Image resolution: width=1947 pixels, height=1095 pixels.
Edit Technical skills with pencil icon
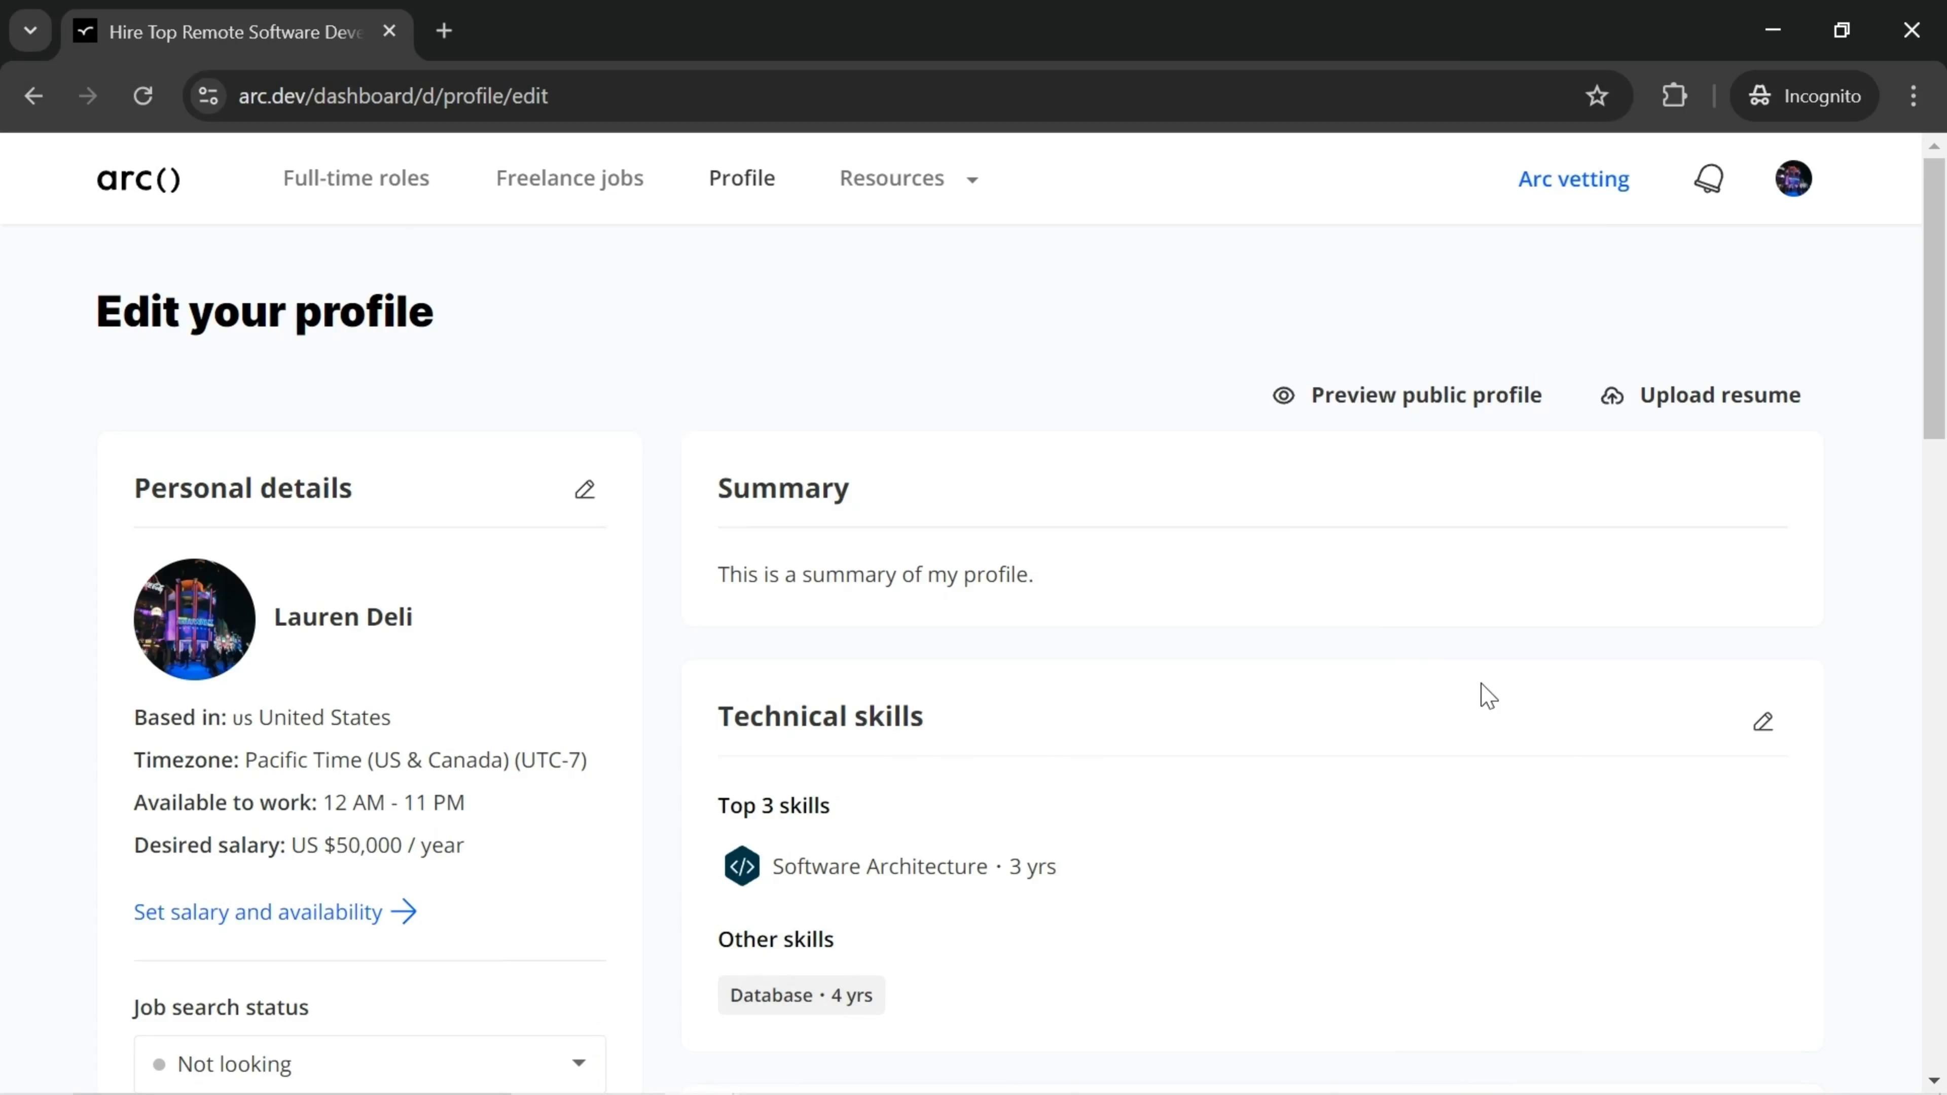tap(1762, 722)
